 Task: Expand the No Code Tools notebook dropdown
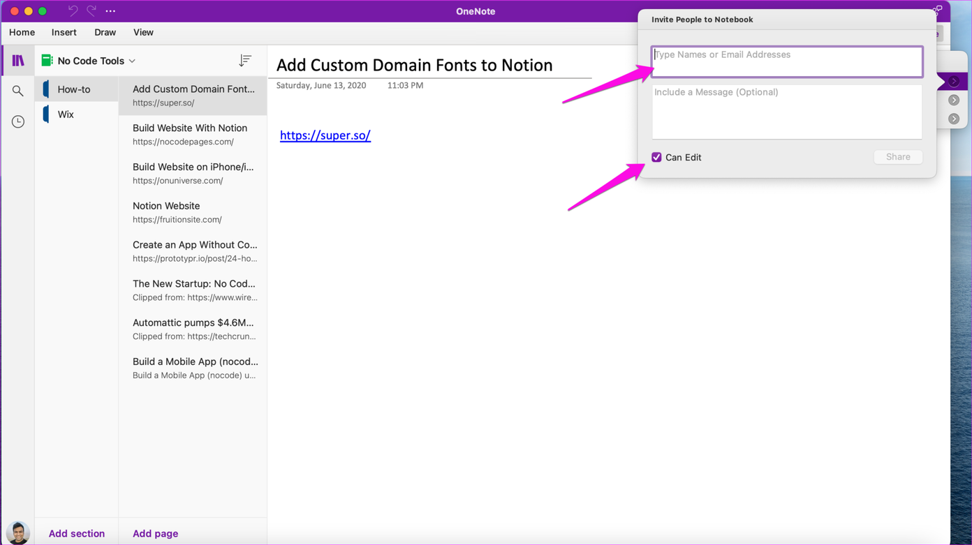[131, 61]
